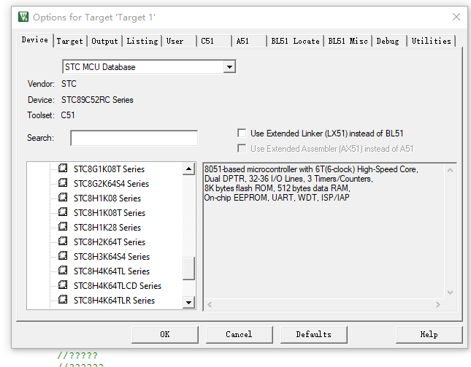Viewport: 471px width, 367px height.
Task: Click the chip icon beside STC8H3K64S4 Series
Action: 63,256
